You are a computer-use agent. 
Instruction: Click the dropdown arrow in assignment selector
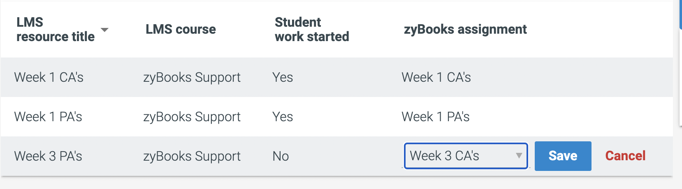[x=519, y=156]
